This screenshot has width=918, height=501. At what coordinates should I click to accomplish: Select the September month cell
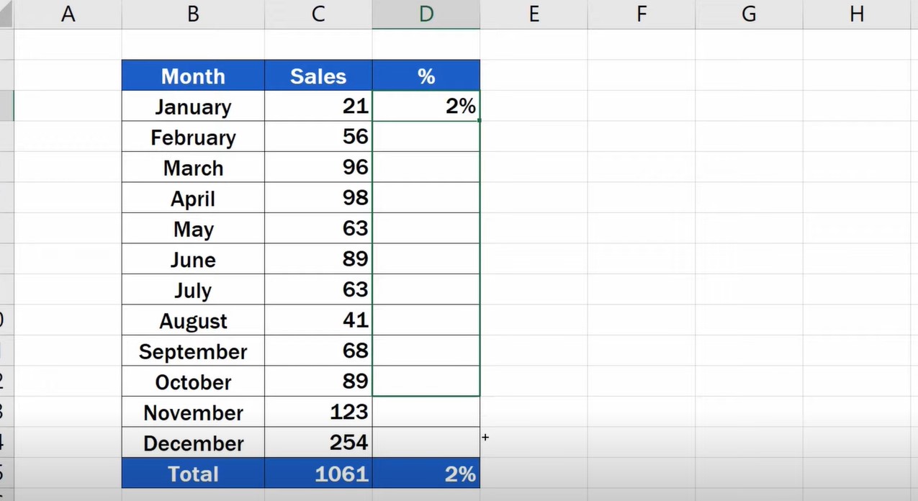(193, 351)
